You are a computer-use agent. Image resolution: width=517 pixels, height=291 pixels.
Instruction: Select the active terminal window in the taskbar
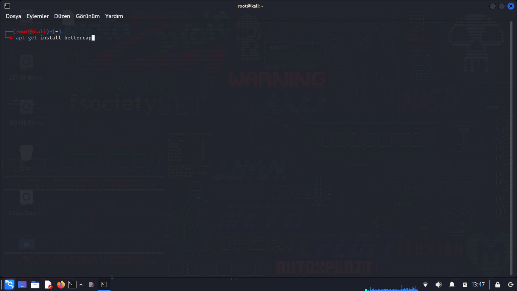(104, 284)
